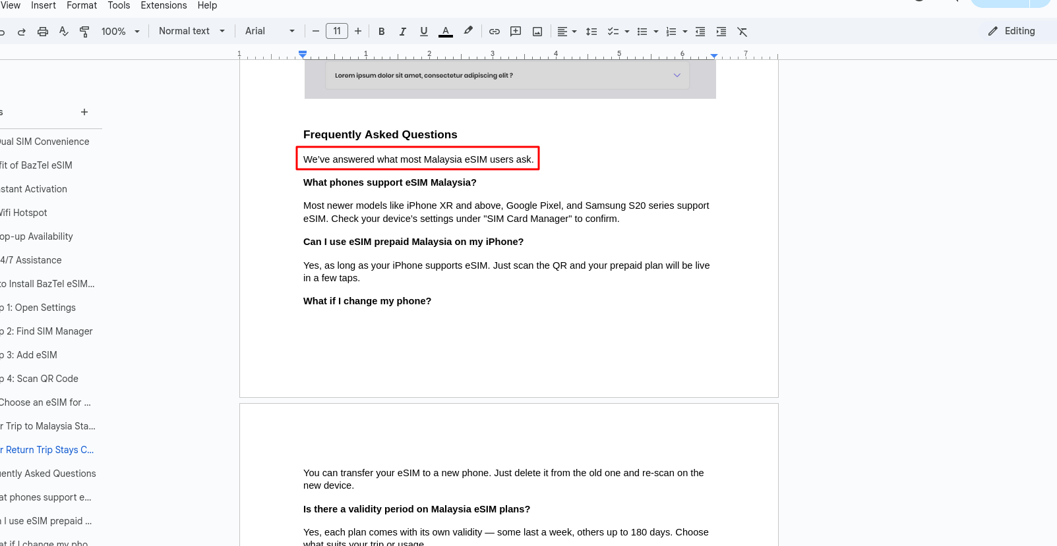Open the Arial font dropdown
Screen dimensions: 1057x546
[x=270, y=32]
